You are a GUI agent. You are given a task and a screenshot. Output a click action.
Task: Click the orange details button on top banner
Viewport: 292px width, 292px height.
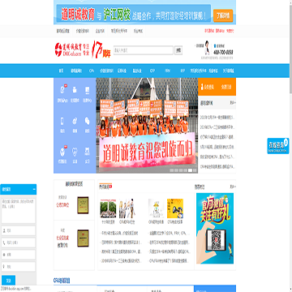(x=223, y=15)
